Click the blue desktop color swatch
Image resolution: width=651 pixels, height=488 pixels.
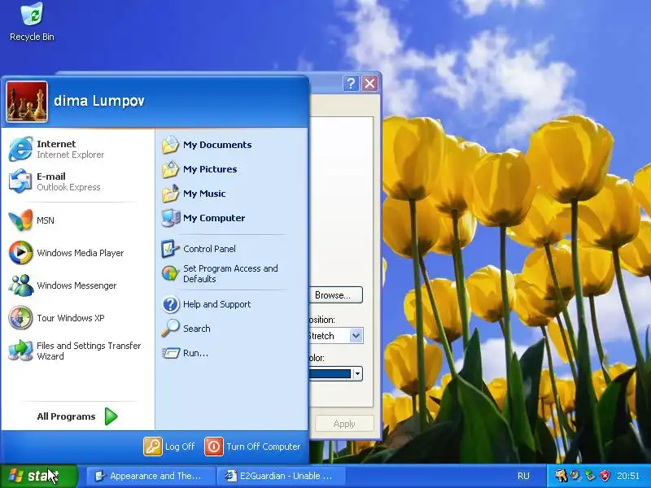click(330, 374)
